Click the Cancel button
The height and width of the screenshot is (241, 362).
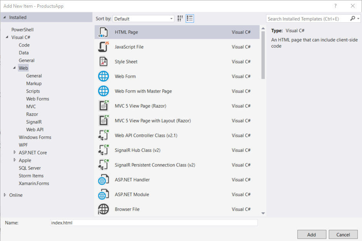coord(343,234)
